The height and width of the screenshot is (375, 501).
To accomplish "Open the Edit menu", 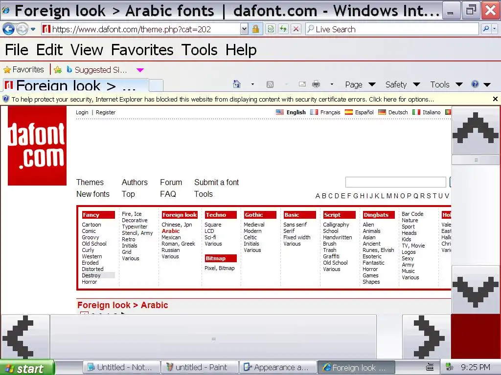I will 49,50.
